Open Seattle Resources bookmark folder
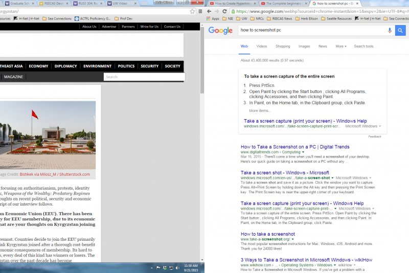Screen dimensions: 409x273 (x=336, y=18)
